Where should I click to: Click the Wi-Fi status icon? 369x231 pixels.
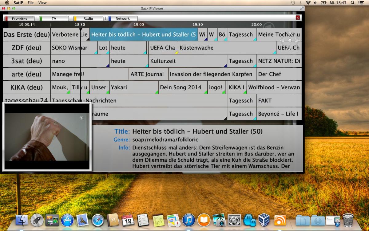[308, 3]
